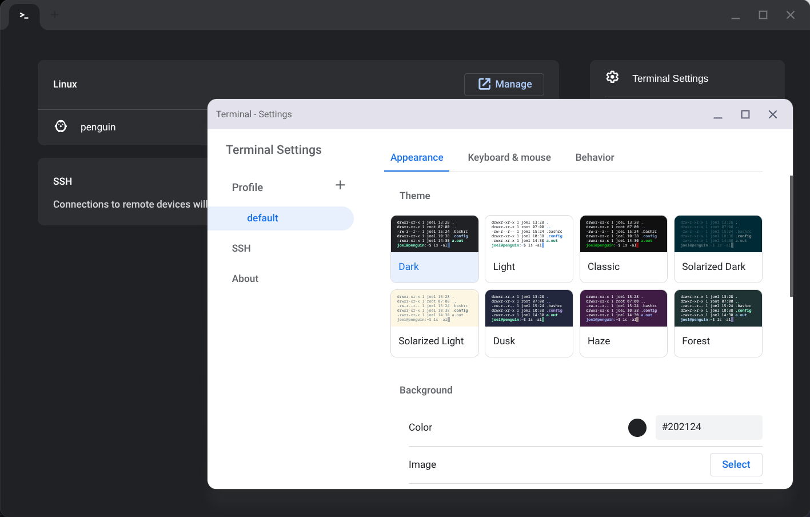
Task: Click the Terminal Settings gear icon
Action: (x=612, y=77)
